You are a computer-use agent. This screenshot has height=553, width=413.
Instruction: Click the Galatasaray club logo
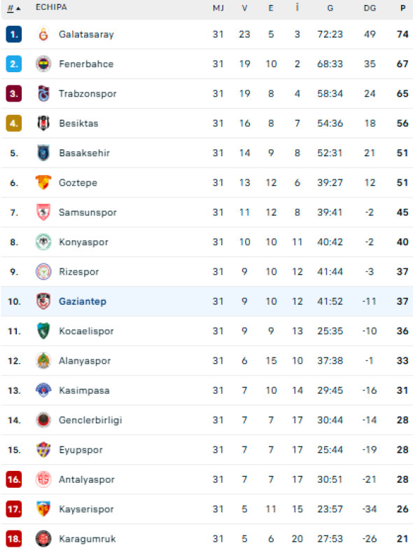43,34
